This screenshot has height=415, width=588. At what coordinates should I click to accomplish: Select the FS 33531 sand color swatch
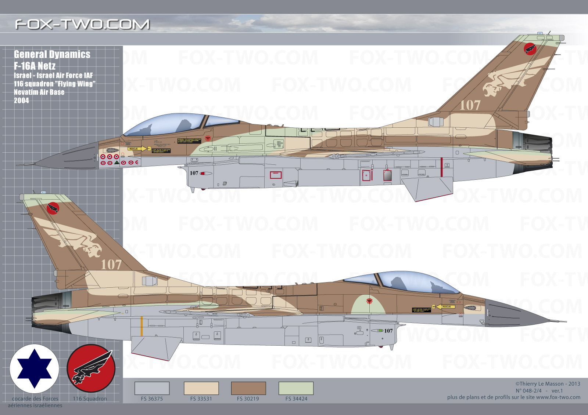[201, 388]
